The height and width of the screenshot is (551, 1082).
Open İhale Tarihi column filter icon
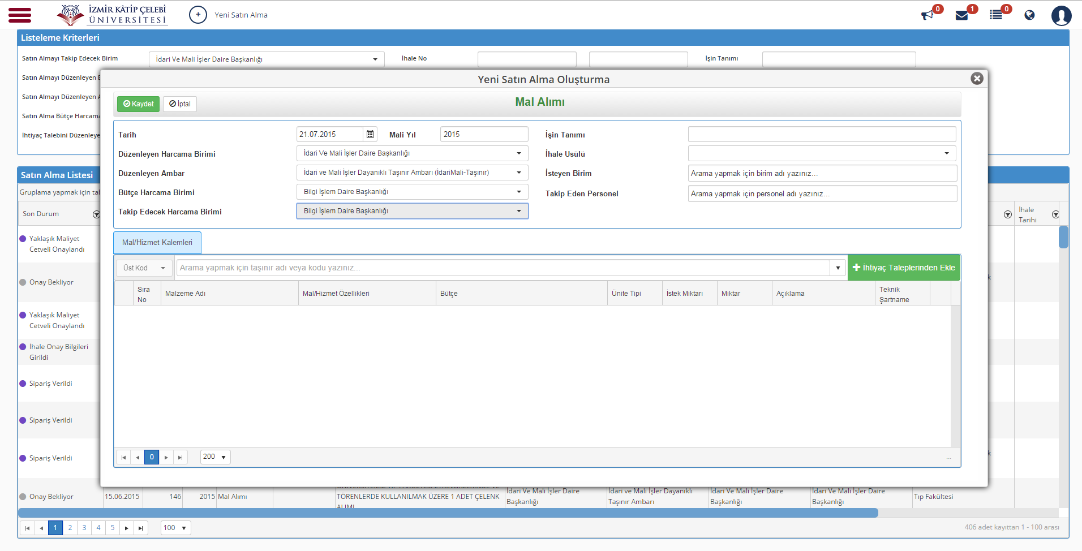1055,214
